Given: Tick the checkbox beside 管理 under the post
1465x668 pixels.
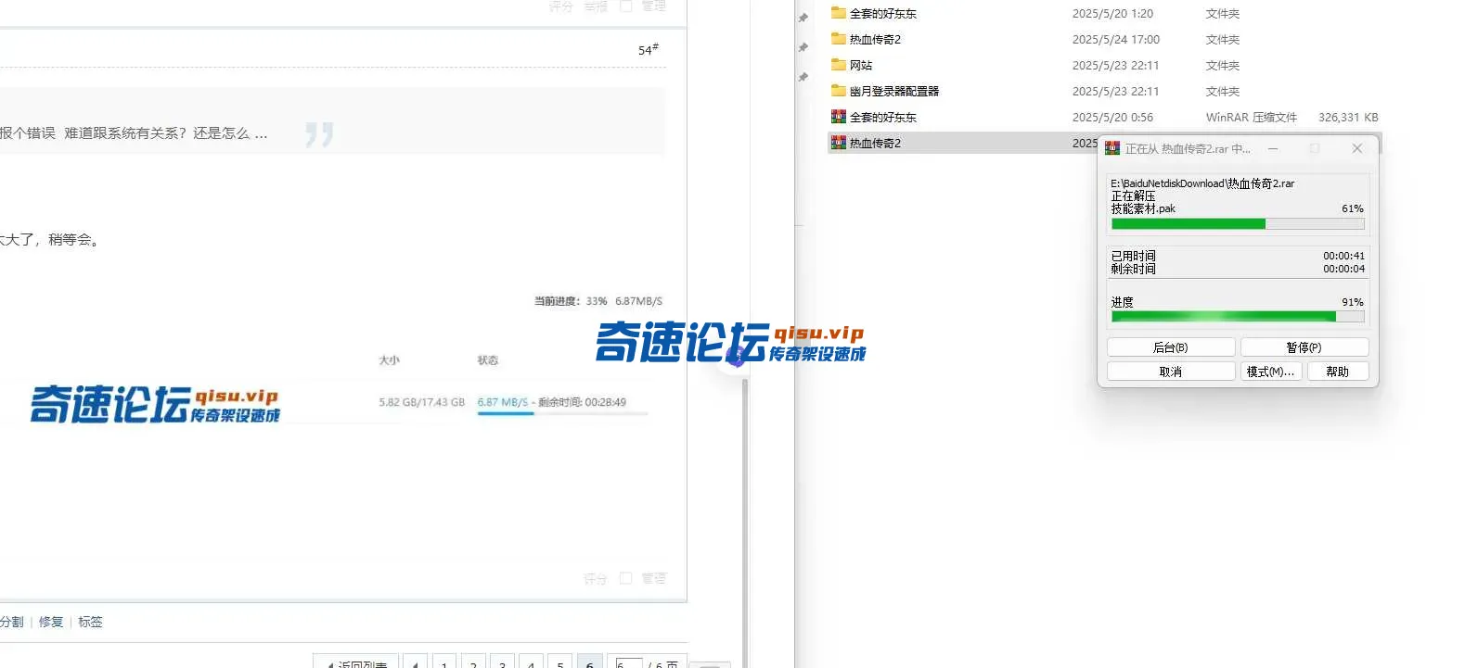Looking at the screenshot, I should [625, 578].
